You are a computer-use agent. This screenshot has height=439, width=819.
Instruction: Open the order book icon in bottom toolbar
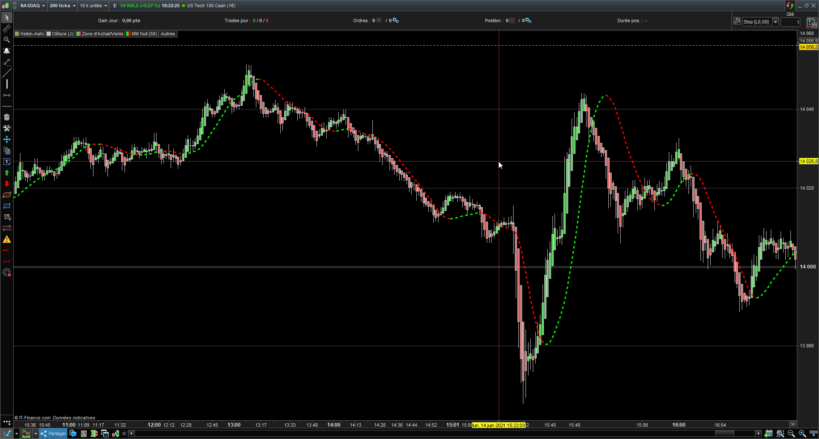[x=94, y=433]
